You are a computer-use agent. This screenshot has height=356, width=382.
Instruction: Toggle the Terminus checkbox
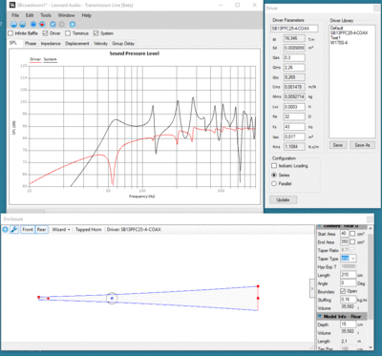pos(68,33)
